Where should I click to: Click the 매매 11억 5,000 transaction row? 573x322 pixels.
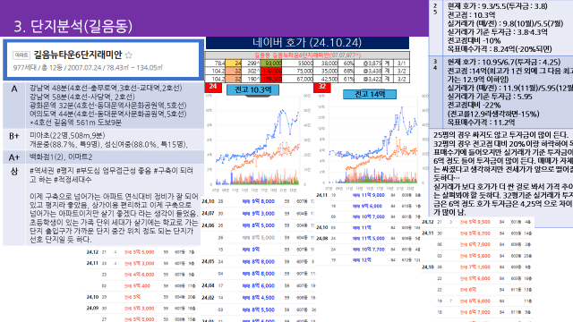tap(368, 239)
